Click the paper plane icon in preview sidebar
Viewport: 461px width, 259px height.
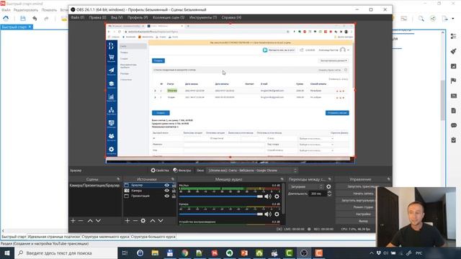pyautogui.click(x=112, y=71)
